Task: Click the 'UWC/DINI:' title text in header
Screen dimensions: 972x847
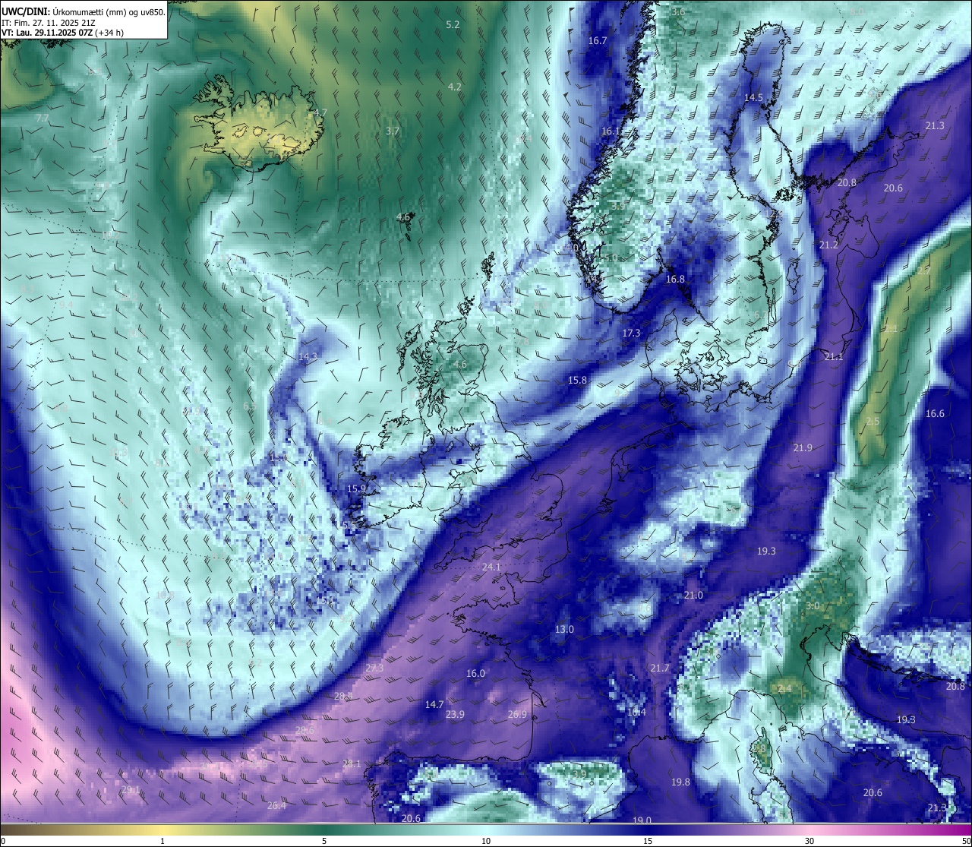Action: [x=25, y=11]
